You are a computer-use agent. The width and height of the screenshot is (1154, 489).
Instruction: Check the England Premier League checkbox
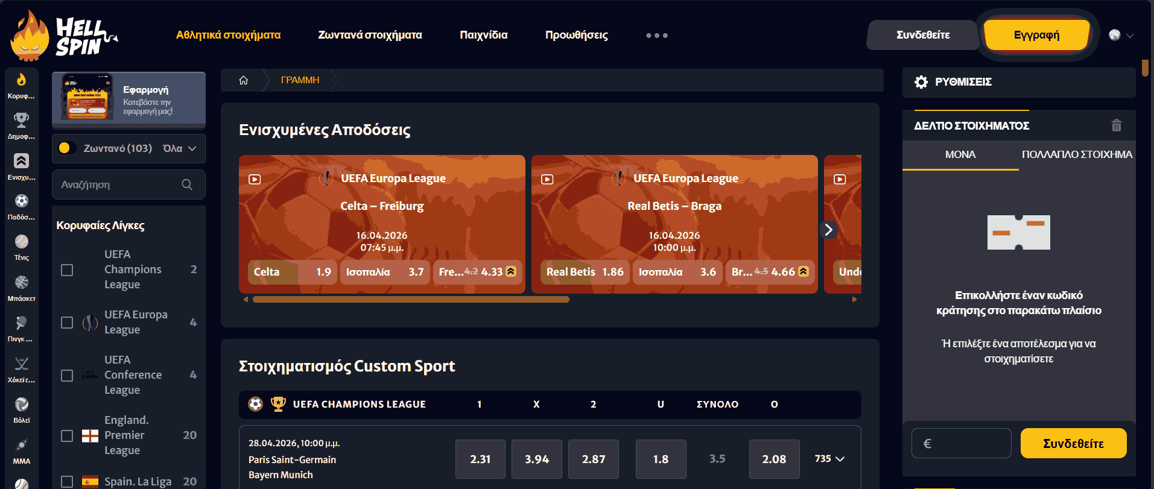point(67,435)
